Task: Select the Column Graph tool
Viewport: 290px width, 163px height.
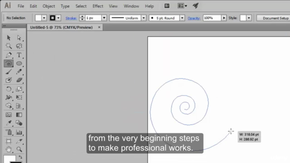Action: 19,132
